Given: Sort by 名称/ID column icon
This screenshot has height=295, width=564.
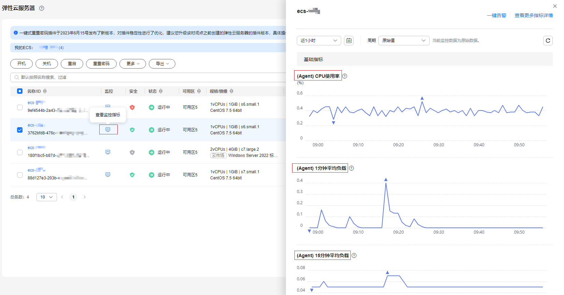Looking at the screenshot, I should tap(45, 91).
